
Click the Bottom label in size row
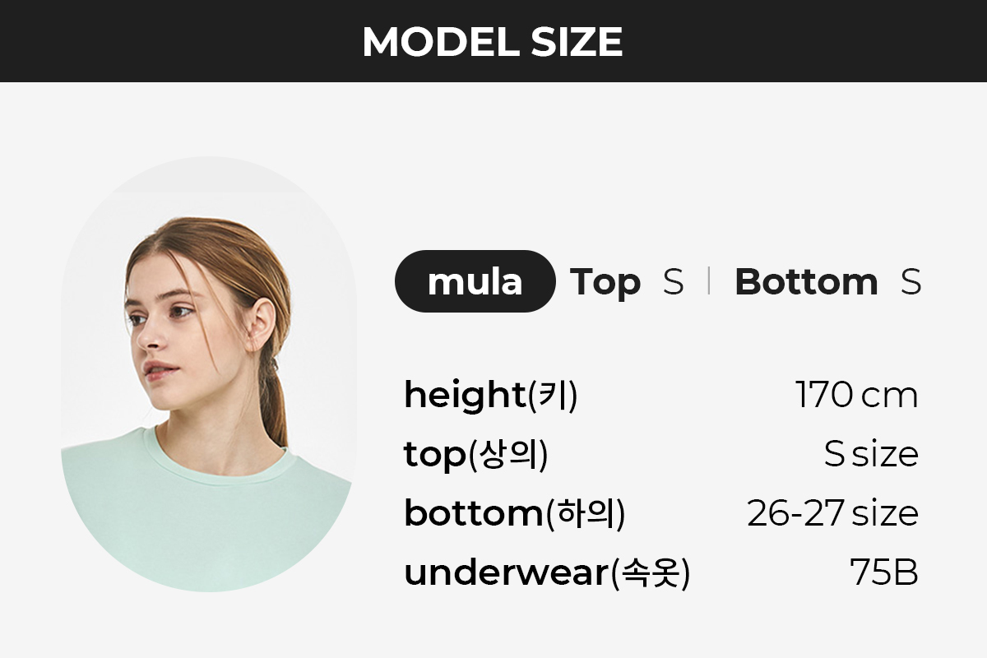click(x=806, y=282)
